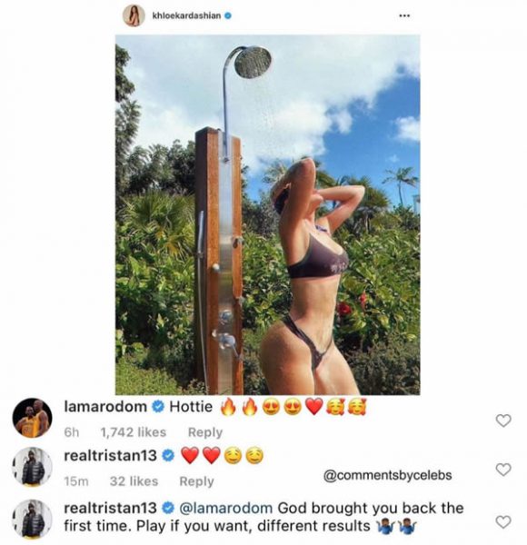Open realtristan13's avatar on the 15m comment
This screenshot has width=527, height=545.
pos(33,467)
